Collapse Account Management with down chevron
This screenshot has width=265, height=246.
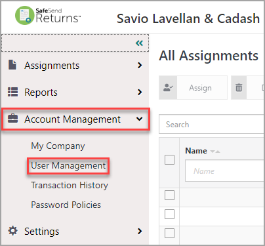(x=140, y=119)
